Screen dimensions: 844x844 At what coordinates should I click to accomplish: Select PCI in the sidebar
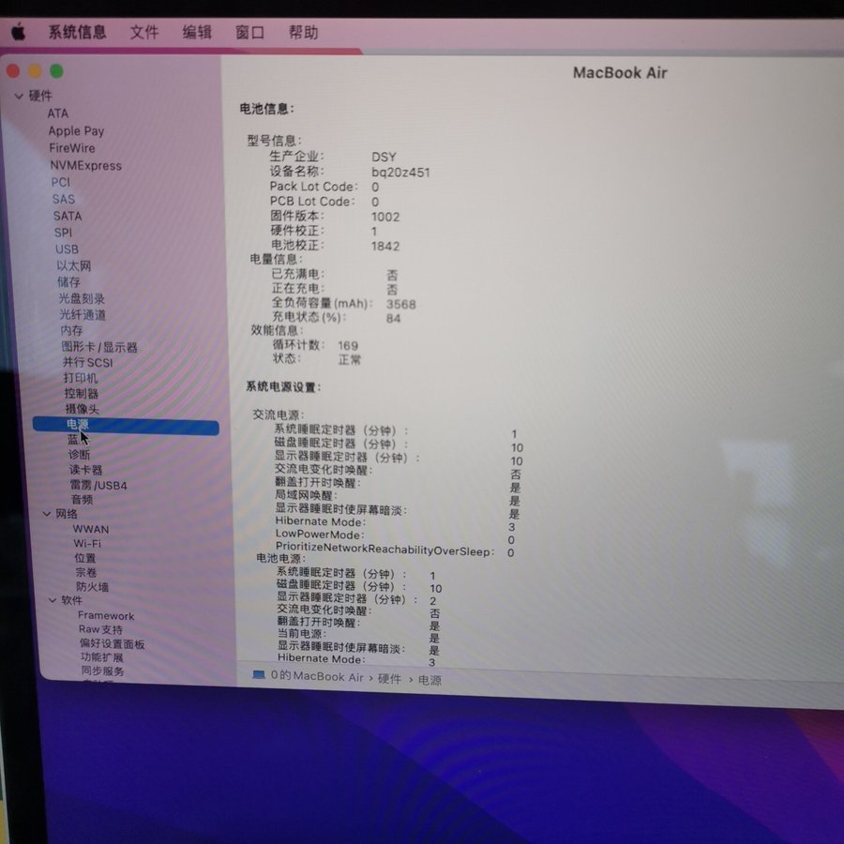click(61, 182)
